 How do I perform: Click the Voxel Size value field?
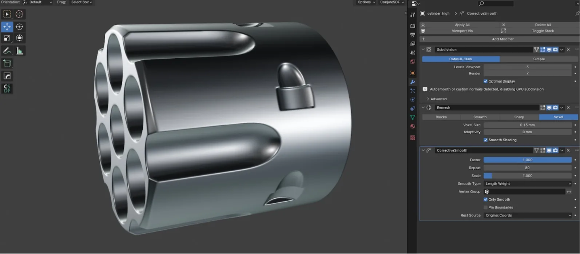click(x=528, y=125)
